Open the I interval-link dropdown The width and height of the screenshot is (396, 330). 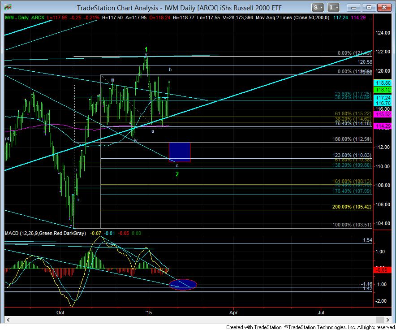pos(333,8)
